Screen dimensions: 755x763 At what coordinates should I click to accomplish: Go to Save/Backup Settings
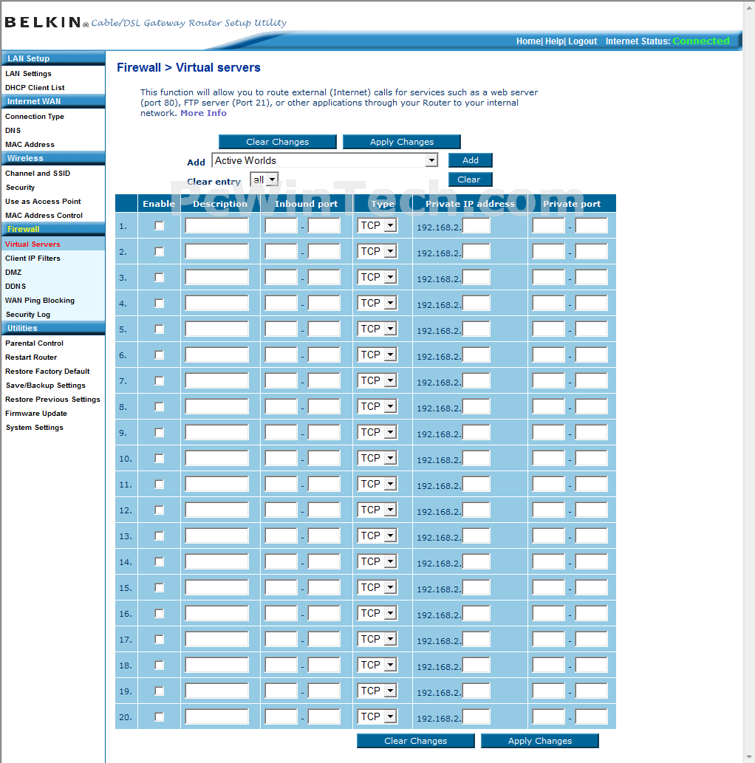tap(45, 386)
